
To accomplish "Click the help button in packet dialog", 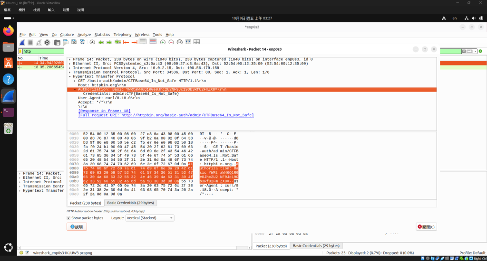I will coord(77,227).
